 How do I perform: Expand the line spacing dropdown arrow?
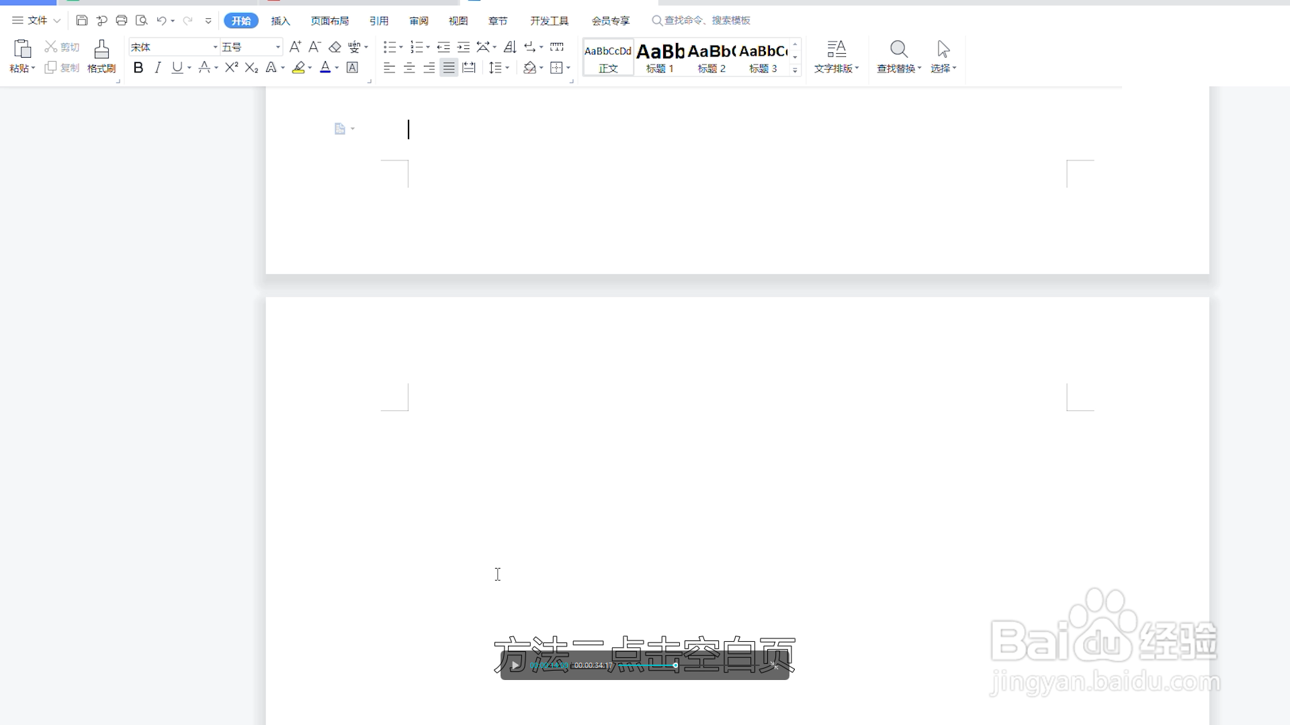click(x=507, y=67)
